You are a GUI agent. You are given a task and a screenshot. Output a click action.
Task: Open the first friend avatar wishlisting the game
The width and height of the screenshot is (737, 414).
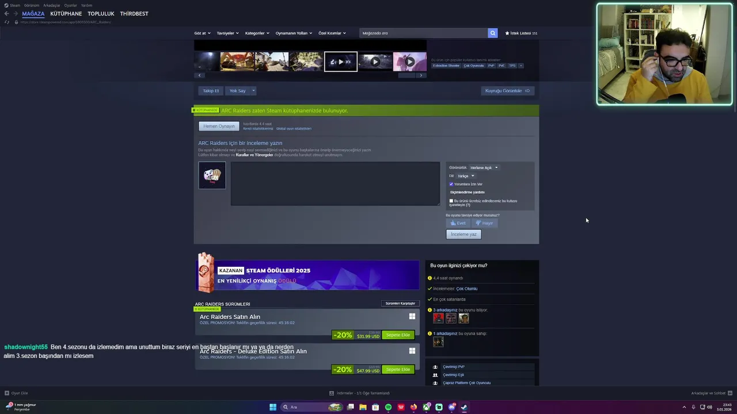pos(439,318)
